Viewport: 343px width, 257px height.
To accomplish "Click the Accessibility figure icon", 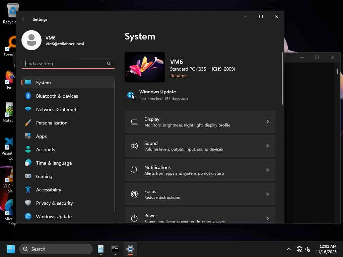I will (28, 189).
